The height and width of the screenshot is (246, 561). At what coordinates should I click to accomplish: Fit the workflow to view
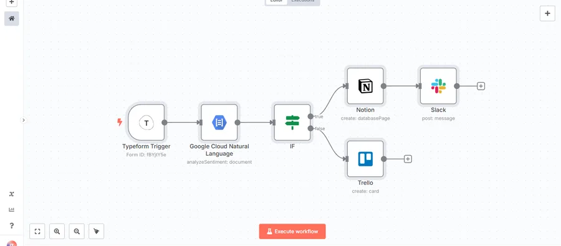click(x=37, y=231)
